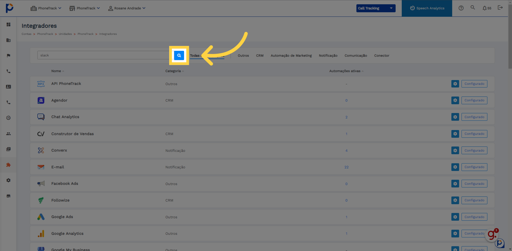Select the Chat Analytics row name

[x=65, y=117]
